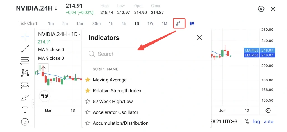Click the UTC+3 timezone clock
Viewport: 287px width, 132px height.
[224, 122]
